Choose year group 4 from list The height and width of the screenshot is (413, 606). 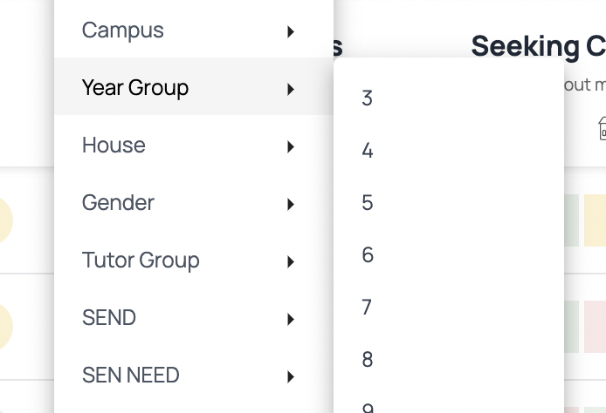point(449,150)
